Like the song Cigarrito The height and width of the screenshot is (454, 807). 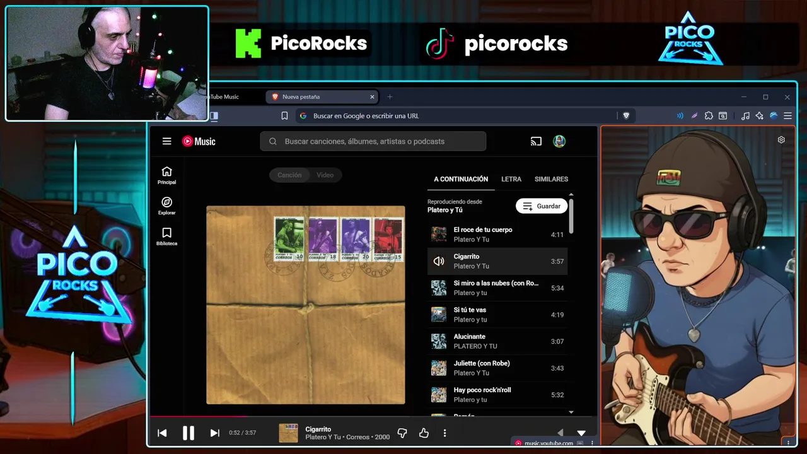(x=424, y=433)
